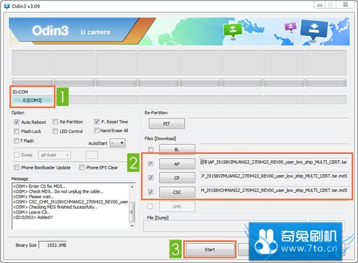Click the first progress slot box
Screen dimensions: 358x263
pos(32,63)
